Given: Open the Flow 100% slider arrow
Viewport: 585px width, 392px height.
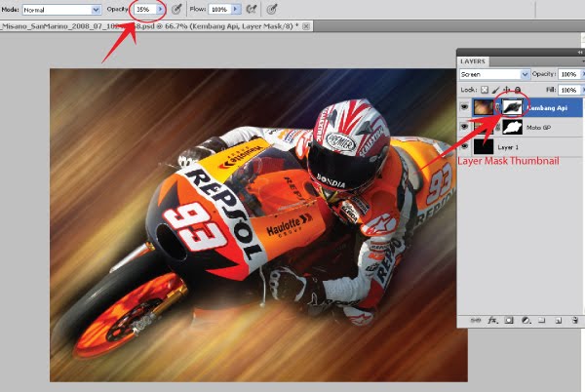Looking at the screenshot, I should click(x=236, y=9).
